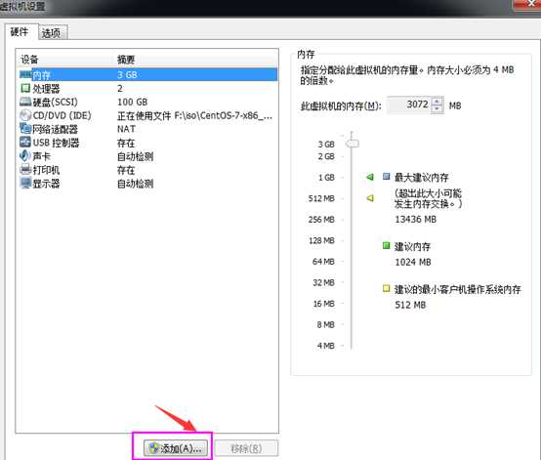Image resolution: width=541 pixels, height=460 pixels.
Task: Click the blue 最大建议内存 legend square
Action: point(386,177)
